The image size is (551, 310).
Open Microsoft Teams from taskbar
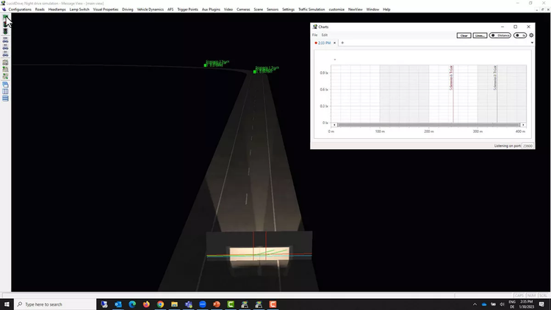(x=189, y=304)
